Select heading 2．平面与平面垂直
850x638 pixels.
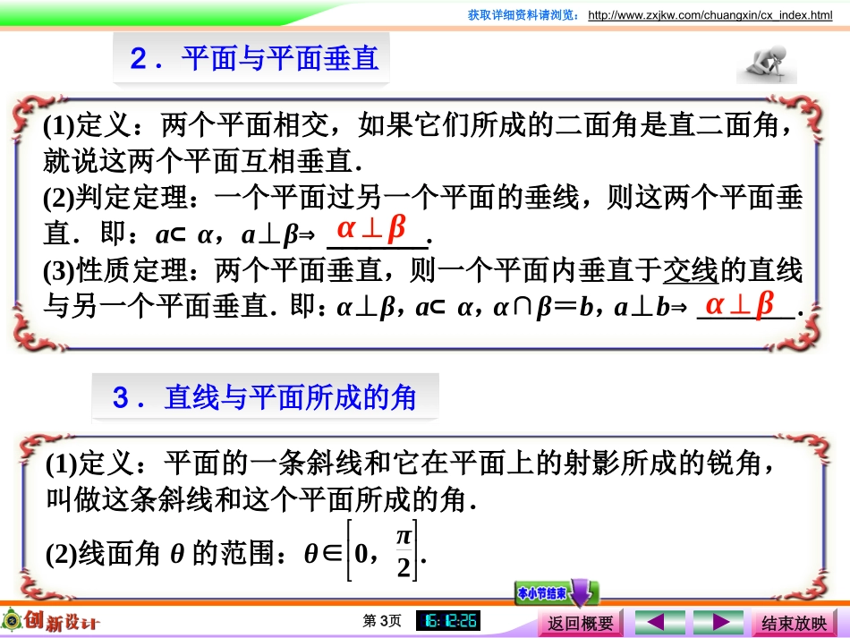(253, 58)
